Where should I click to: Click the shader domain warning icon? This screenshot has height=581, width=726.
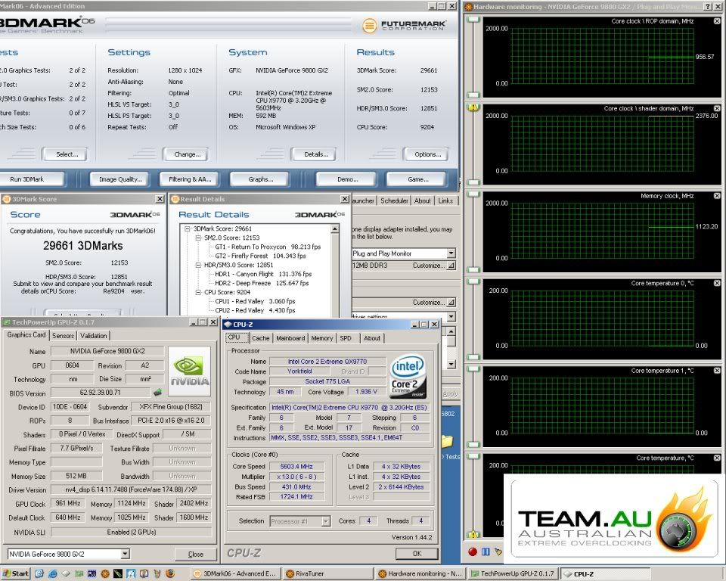pyautogui.click(x=473, y=108)
